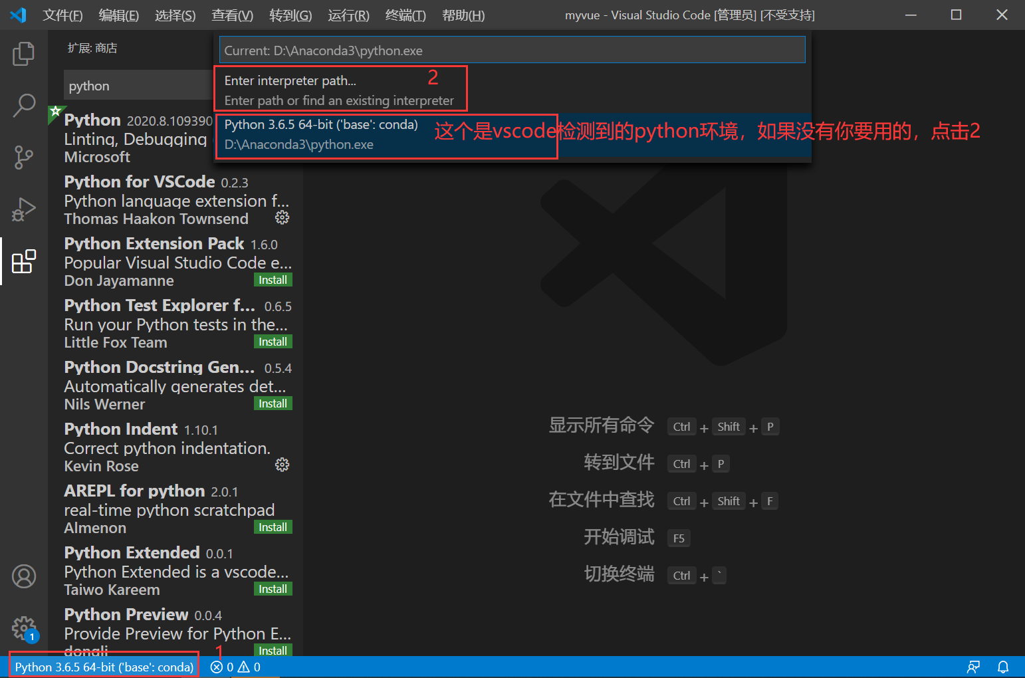Install Python Preview extension

273,650
